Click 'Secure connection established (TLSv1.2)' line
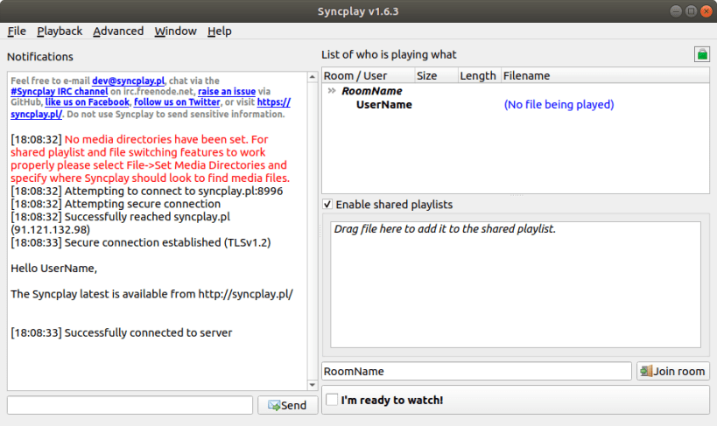Viewport: 717px width, 426px height. pyautogui.click(x=167, y=242)
